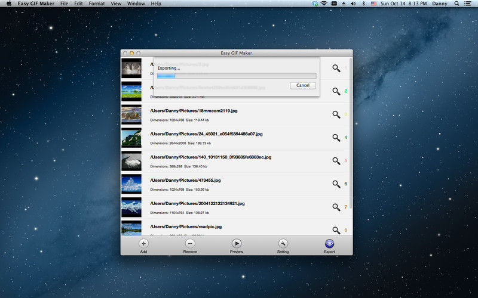
Task: Click the Wi-Fi status icon
Action: click(x=324, y=4)
